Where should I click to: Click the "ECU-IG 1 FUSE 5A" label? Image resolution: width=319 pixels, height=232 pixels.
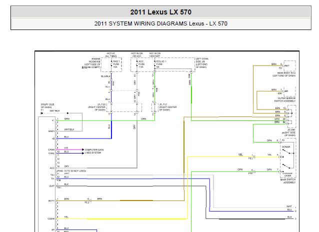point(161,64)
